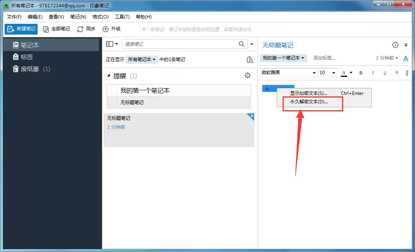
Task: Open the 查看(V) menu
Action: tap(56, 17)
